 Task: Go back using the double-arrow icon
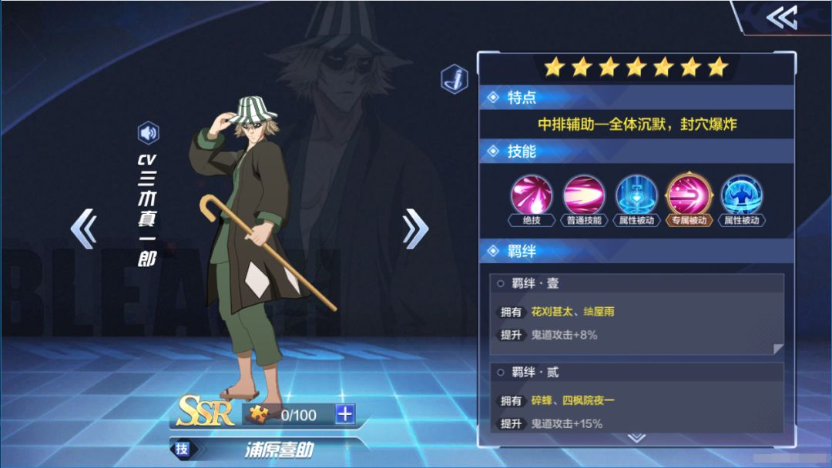click(782, 17)
